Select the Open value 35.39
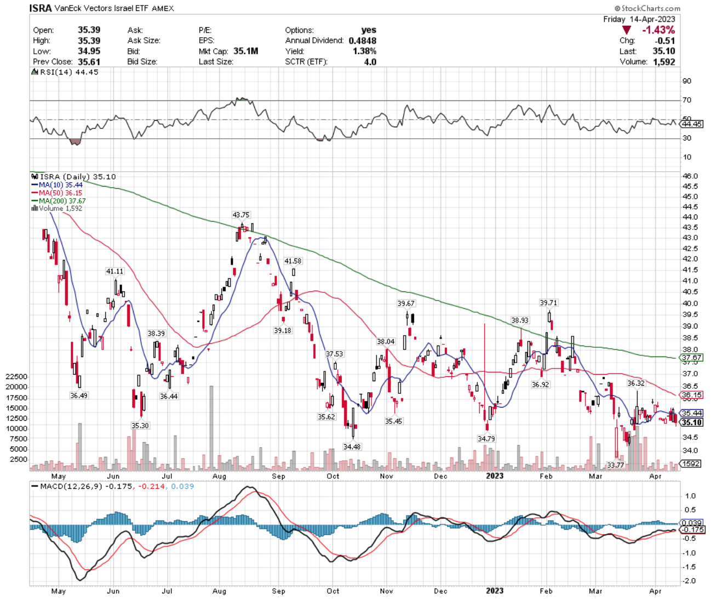 (x=89, y=30)
